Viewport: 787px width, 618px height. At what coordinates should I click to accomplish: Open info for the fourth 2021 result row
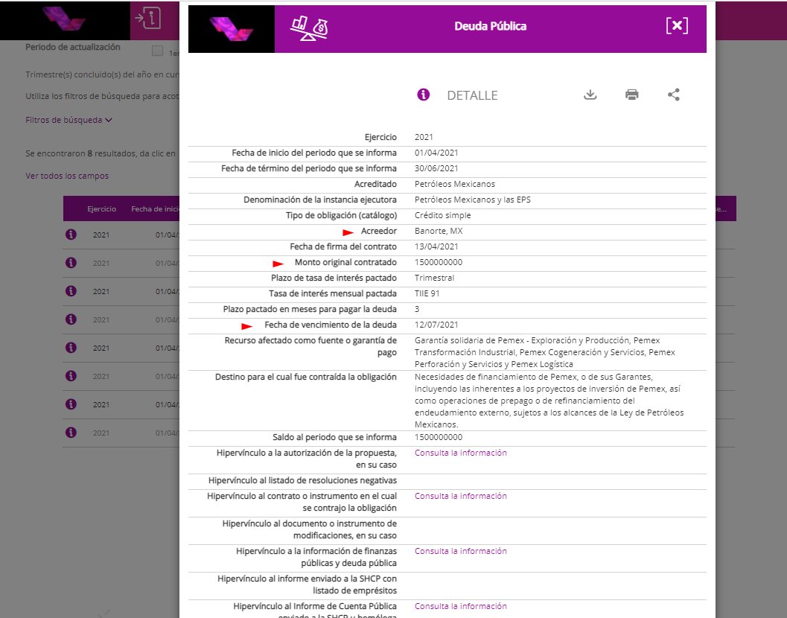tap(71, 319)
